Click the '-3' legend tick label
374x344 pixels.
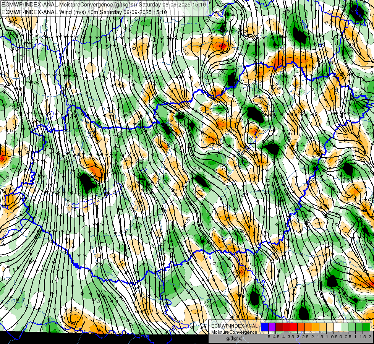click(x=298, y=337)
